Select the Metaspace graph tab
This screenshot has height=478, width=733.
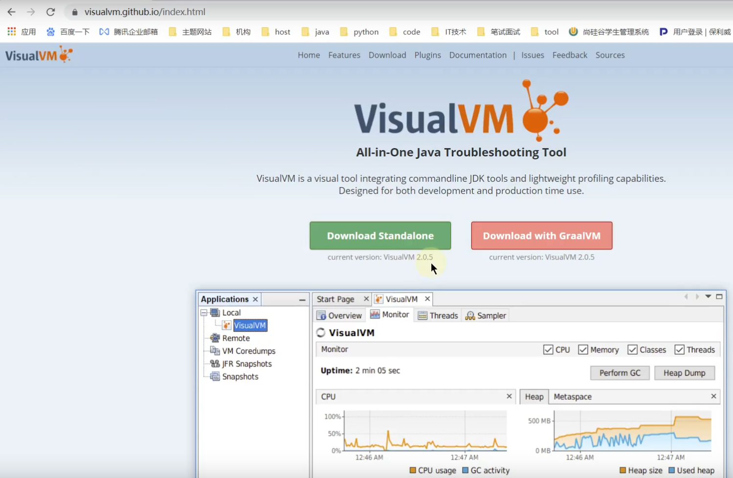573,397
